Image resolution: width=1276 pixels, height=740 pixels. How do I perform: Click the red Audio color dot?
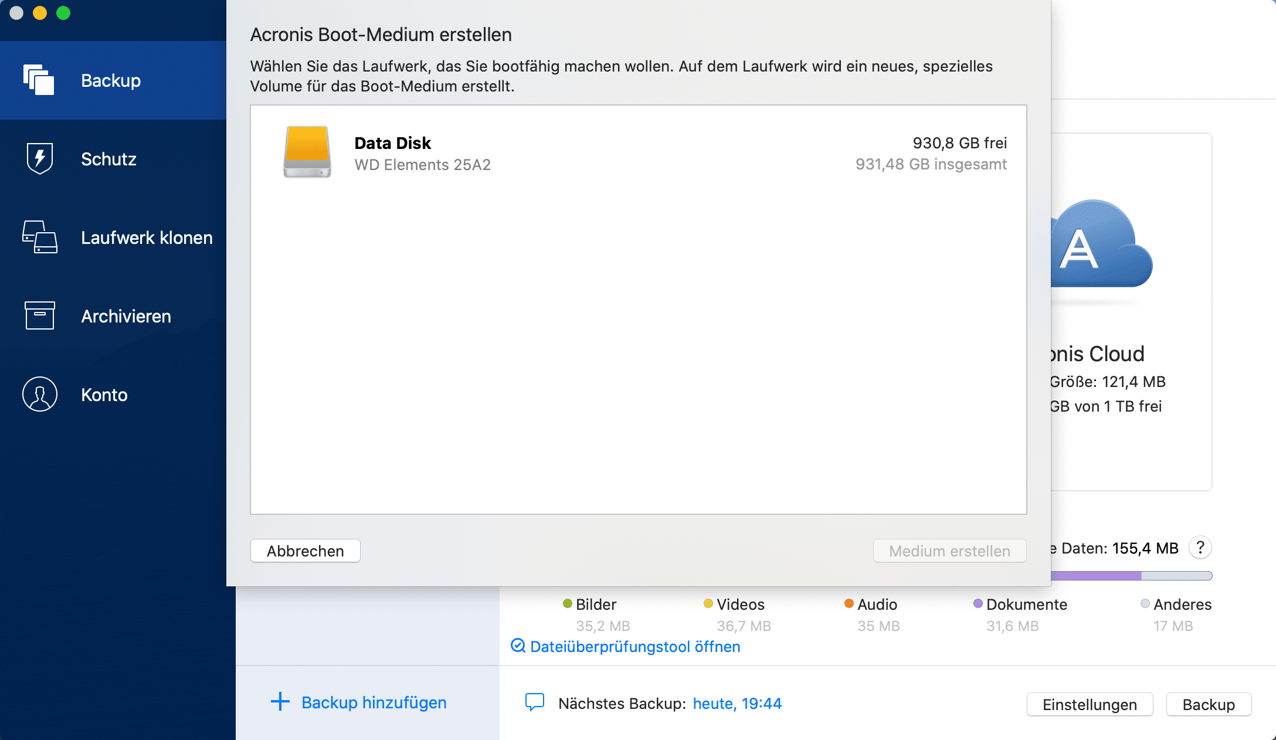(x=849, y=603)
